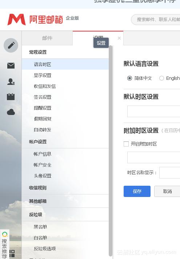Open the calendar icon in sidebar
This screenshot has width=180, height=259.
click(11, 96)
